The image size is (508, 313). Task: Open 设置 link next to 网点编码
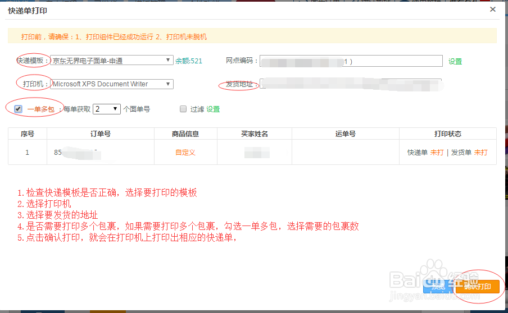click(455, 62)
